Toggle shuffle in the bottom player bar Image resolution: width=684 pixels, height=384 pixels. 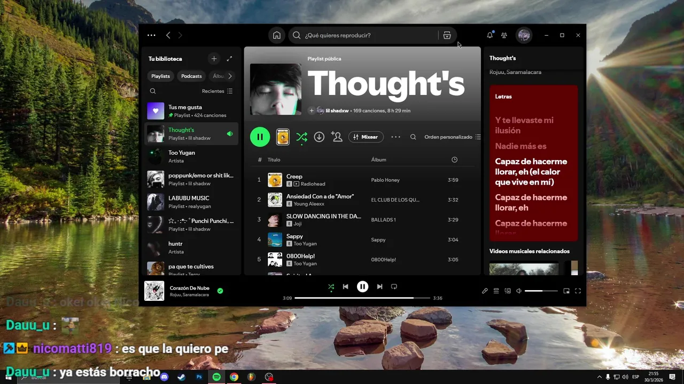(x=331, y=287)
